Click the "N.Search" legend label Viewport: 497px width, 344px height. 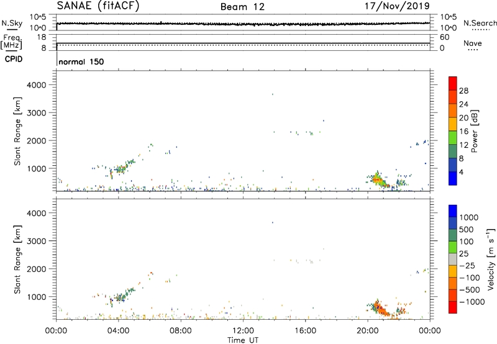point(480,23)
